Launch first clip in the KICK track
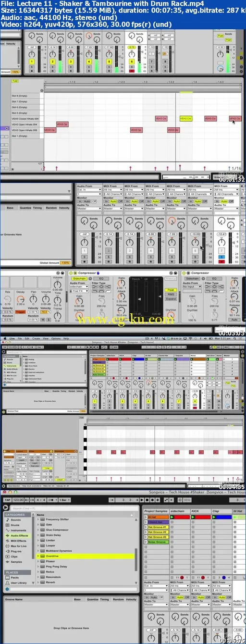 tap(193, 517)
